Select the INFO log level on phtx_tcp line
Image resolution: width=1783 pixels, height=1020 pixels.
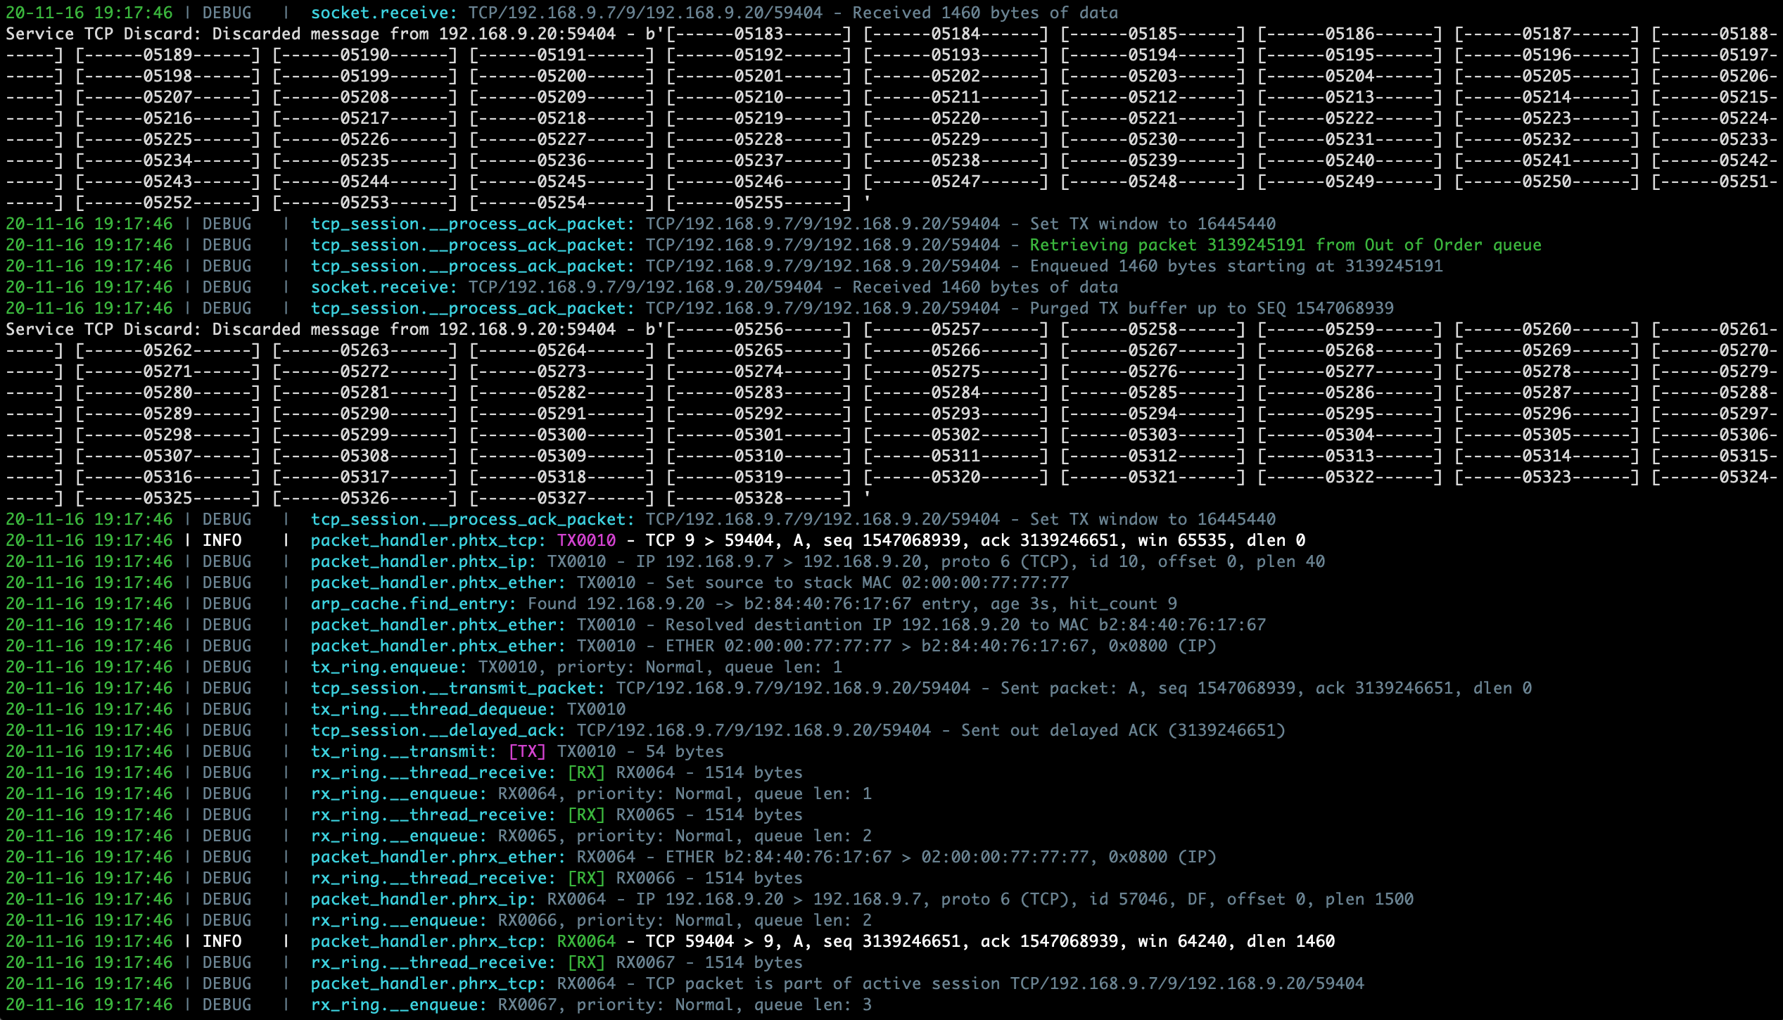point(222,540)
